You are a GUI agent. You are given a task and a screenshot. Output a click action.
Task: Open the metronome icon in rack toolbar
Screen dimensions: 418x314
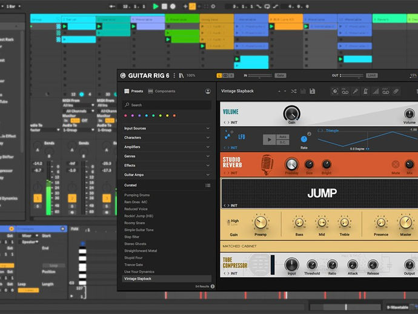click(x=365, y=92)
